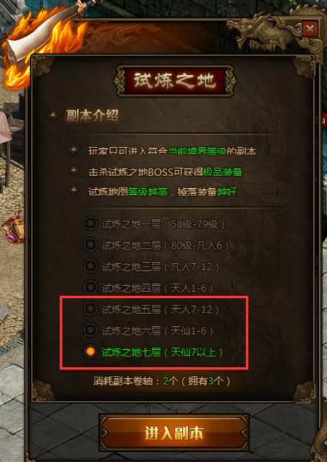Screen dimensions: 327x462
Task: Pick 试炼之地四层 (天人1-6) radio option
Action: pos(90,287)
